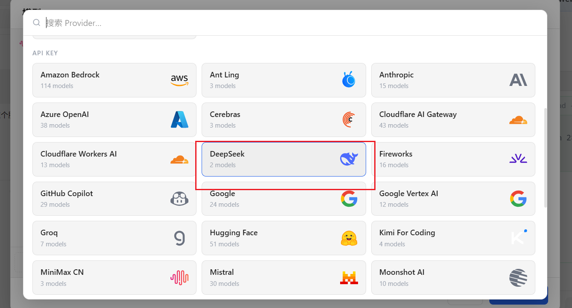Click the "7 models" text under Groq
The image size is (572, 308).
[x=53, y=244]
